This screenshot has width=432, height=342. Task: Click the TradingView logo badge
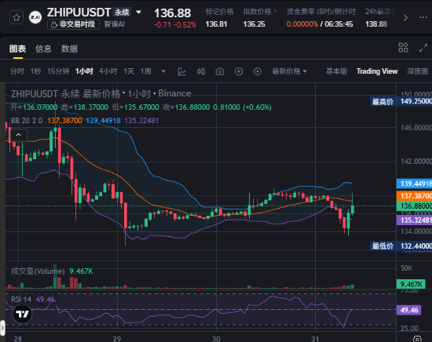(x=22, y=314)
